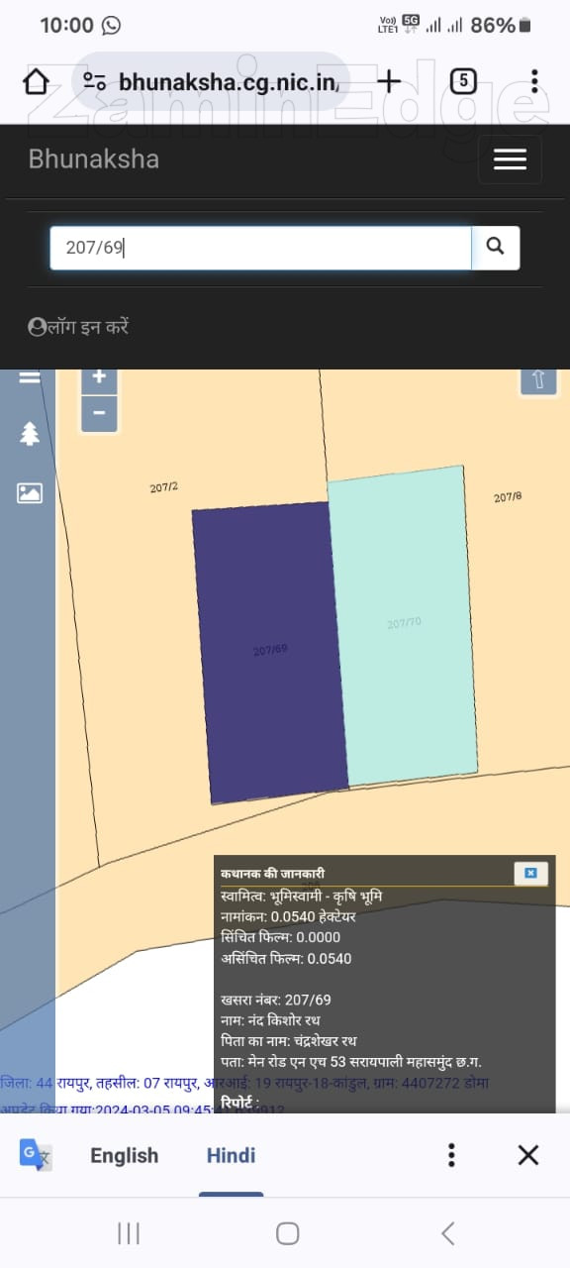Open the tab switcher showing 5 tabs
Screen dimensions: 570x1268
[x=463, y=81]
